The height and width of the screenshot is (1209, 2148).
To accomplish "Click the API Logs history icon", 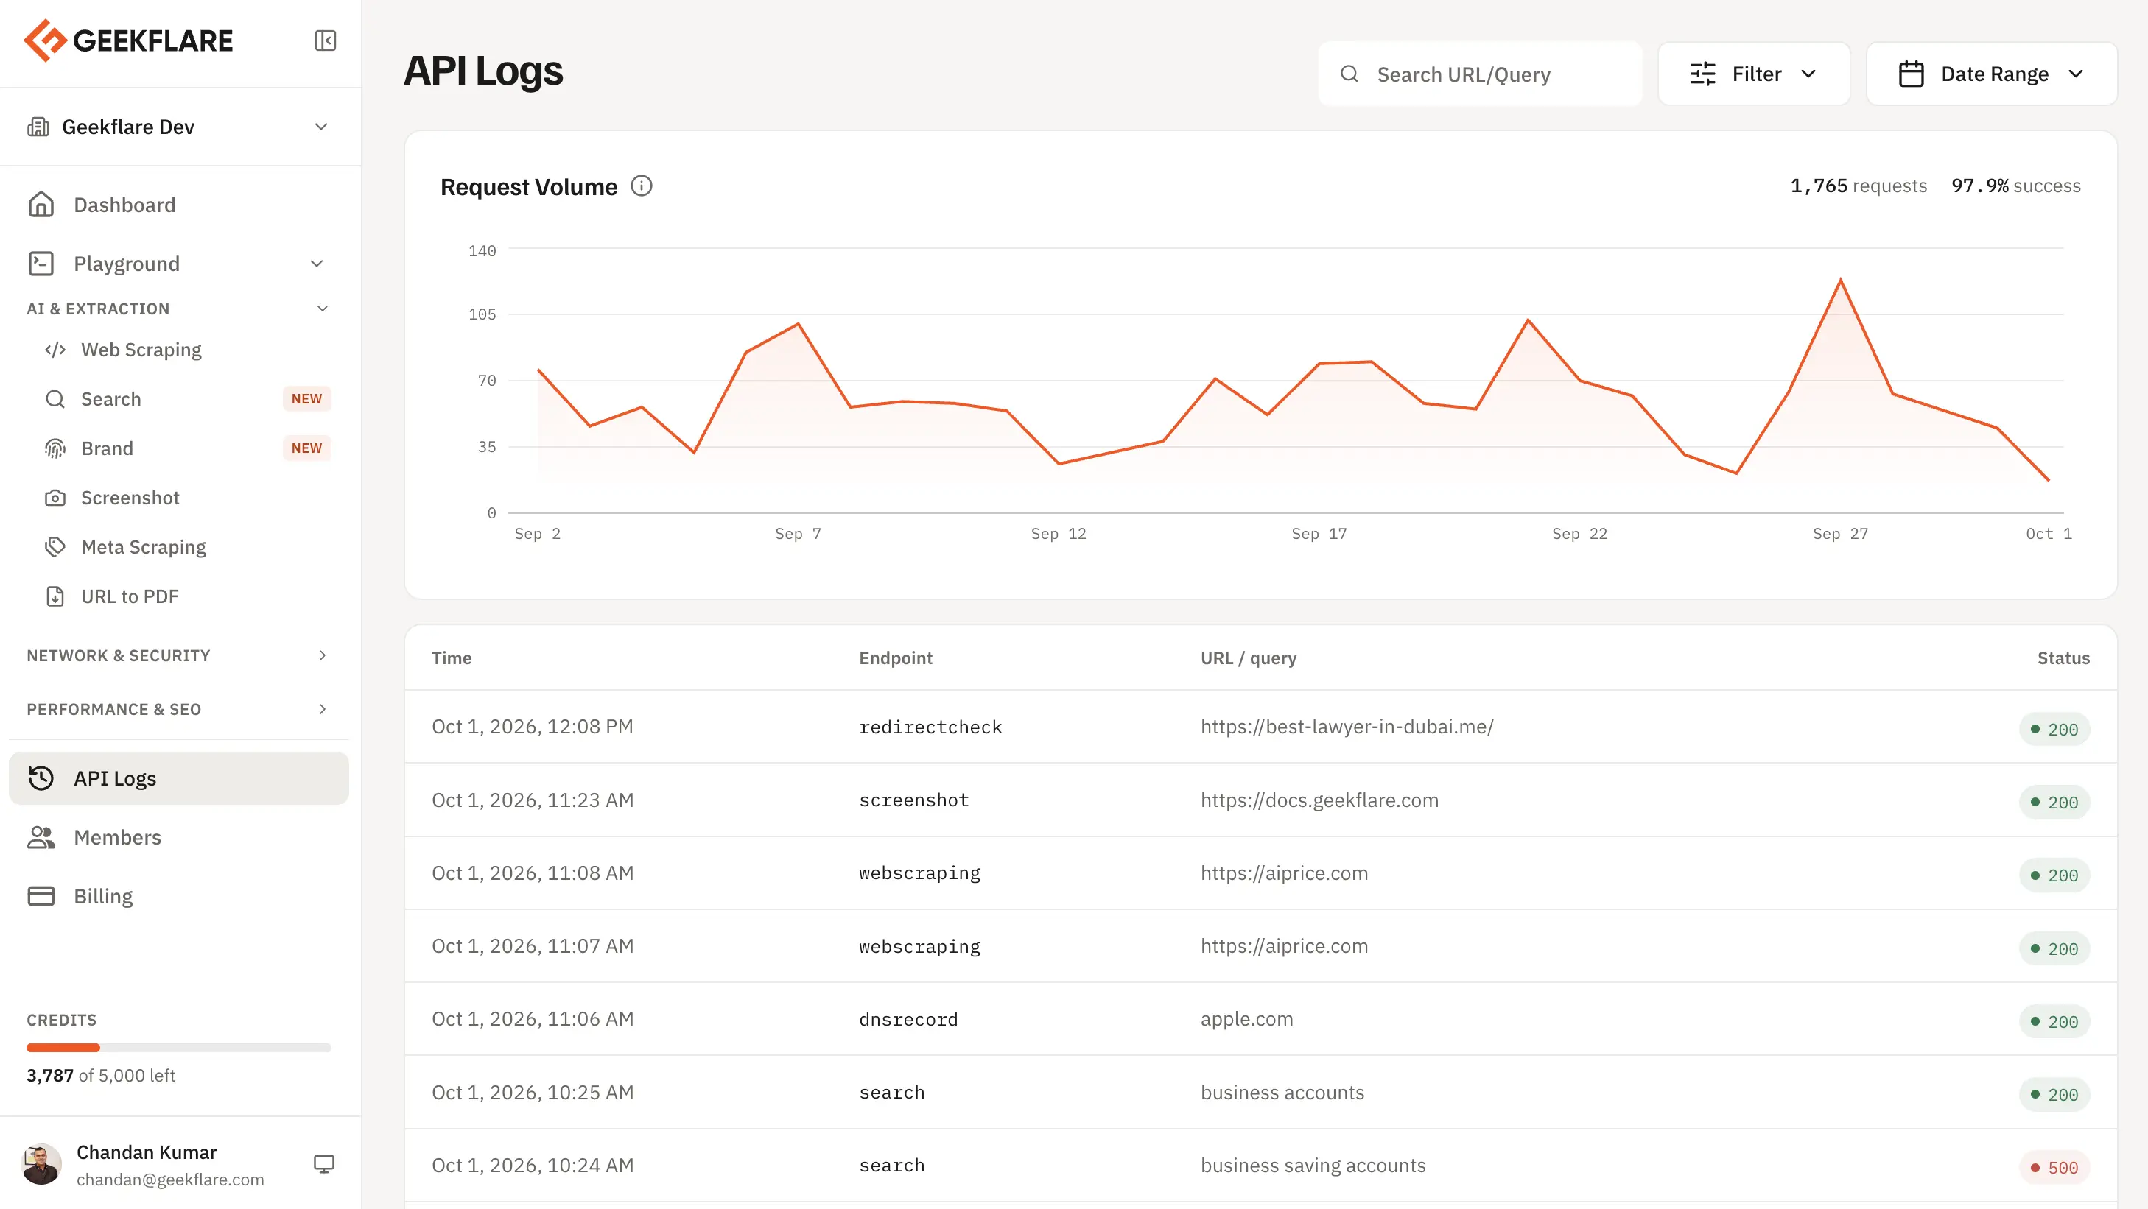I will 41,778.
